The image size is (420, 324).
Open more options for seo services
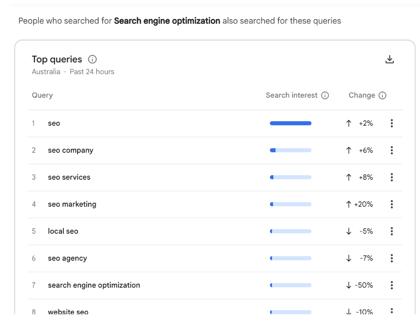392,177
